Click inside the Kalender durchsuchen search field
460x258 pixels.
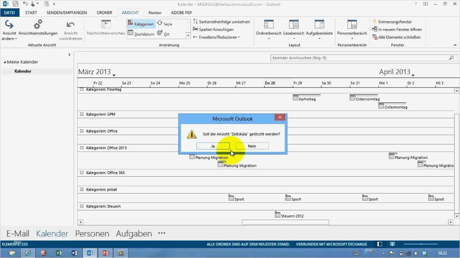pyautogui.click(x=359, y=58)
